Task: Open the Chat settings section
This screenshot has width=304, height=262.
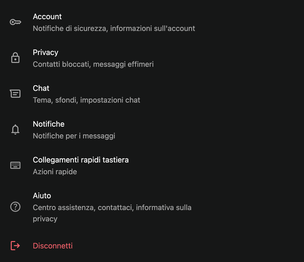Action: (41, 88)
